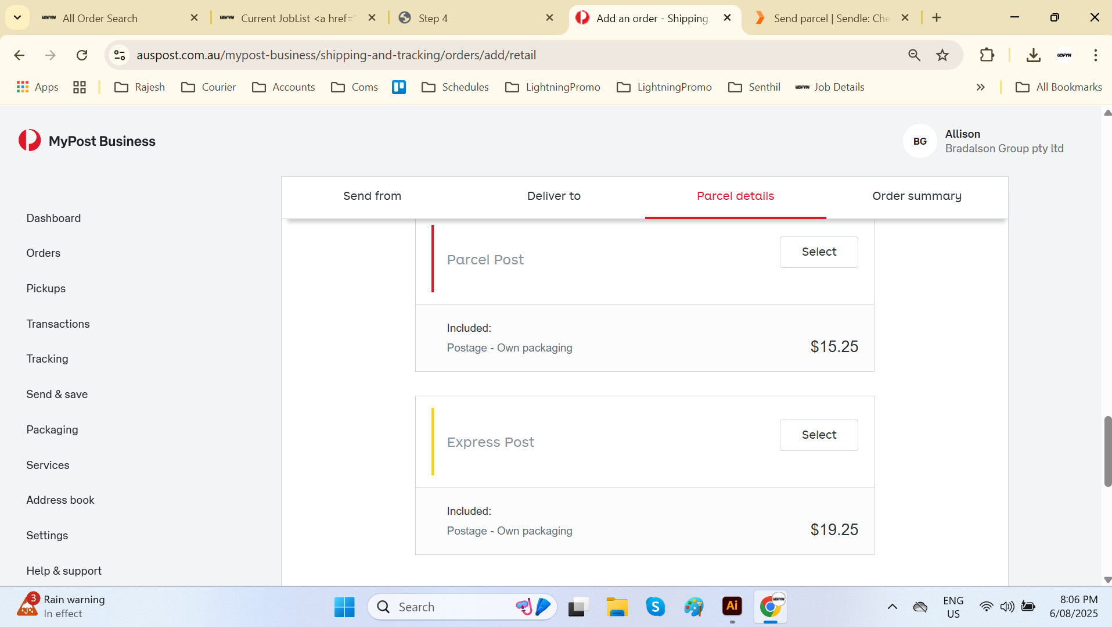
Task: Close the Step 4 tab
Action: [549, 18]
